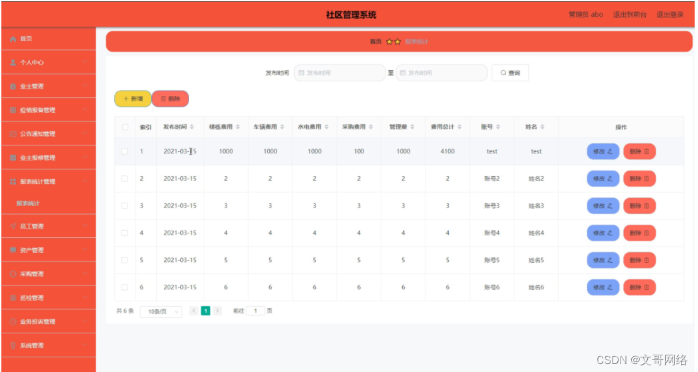Image resolution: width=698 pixels, height=372 pixels.
Task: Click the 系统管理 sidebar icon
Action: click(13, 345)
